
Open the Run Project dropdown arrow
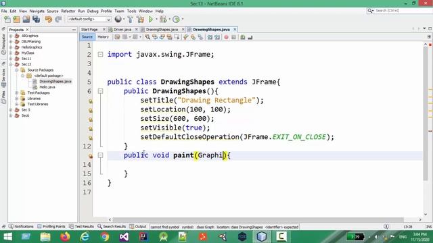pyautogui.click(x=156, y=20)
